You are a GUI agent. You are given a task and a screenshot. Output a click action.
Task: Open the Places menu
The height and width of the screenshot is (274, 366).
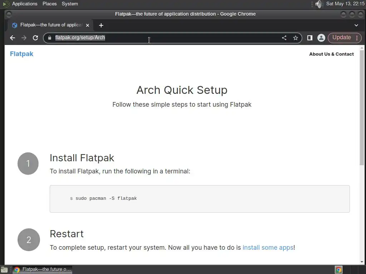[x=49, y=4]
